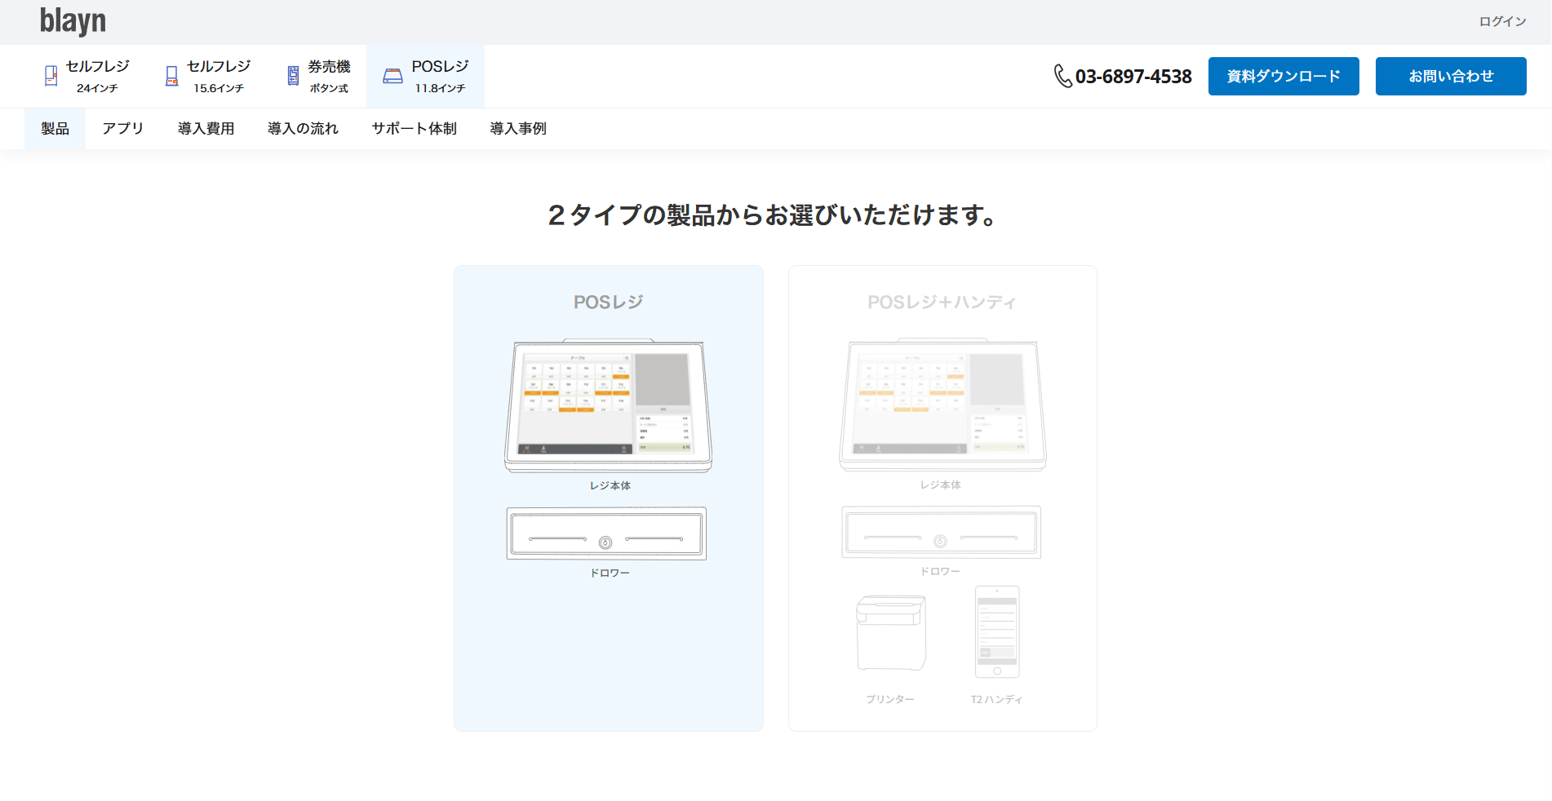Open the アプリ tab

coord(122,129)
